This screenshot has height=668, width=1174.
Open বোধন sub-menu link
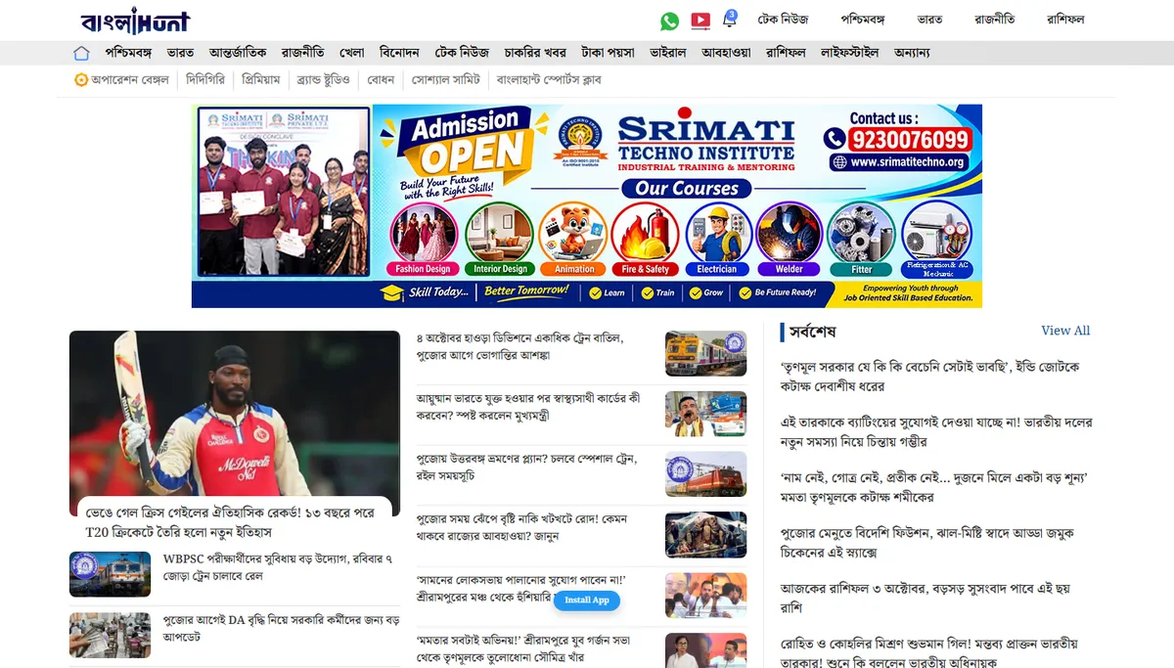click(381, 79)
